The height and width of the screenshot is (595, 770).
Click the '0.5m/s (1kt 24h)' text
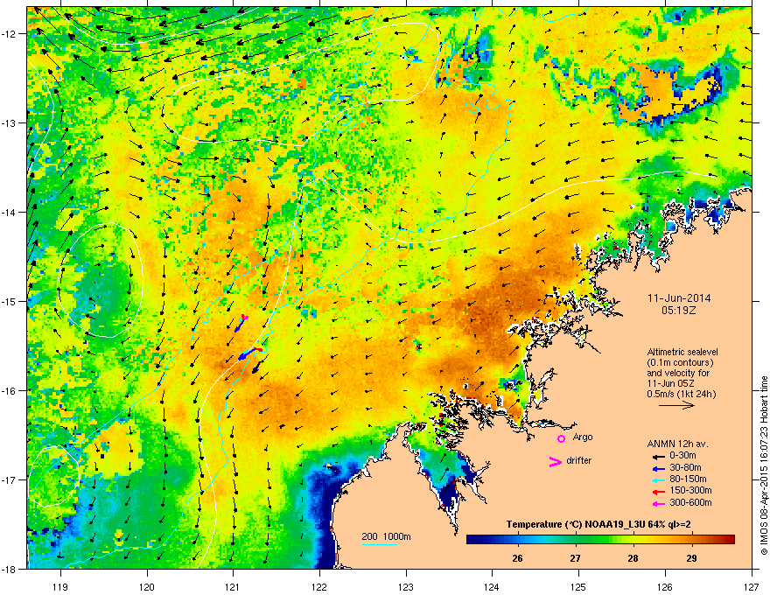[681, 394]
